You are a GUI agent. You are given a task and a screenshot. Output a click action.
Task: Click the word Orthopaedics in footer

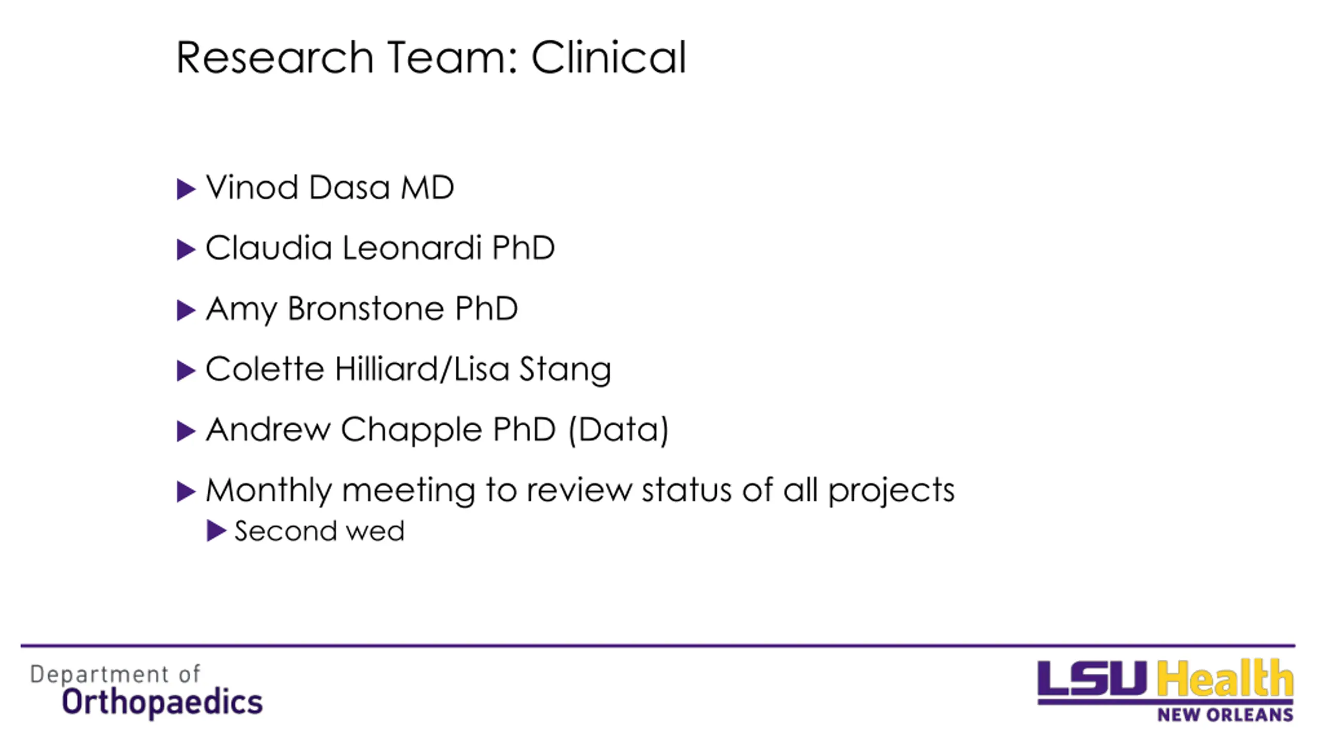click(x=162, y=703)
